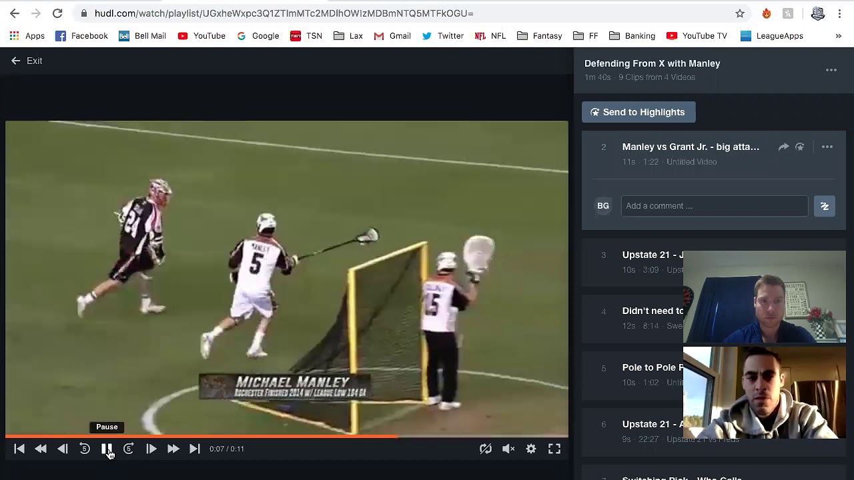Click the top webcam video thumbnail
Viewport: 854px width, 480px height.
pyautogui.click(x=765, y=297)
